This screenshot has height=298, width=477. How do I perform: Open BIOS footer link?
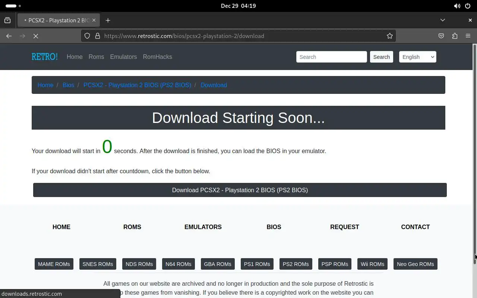coord(274,227)
